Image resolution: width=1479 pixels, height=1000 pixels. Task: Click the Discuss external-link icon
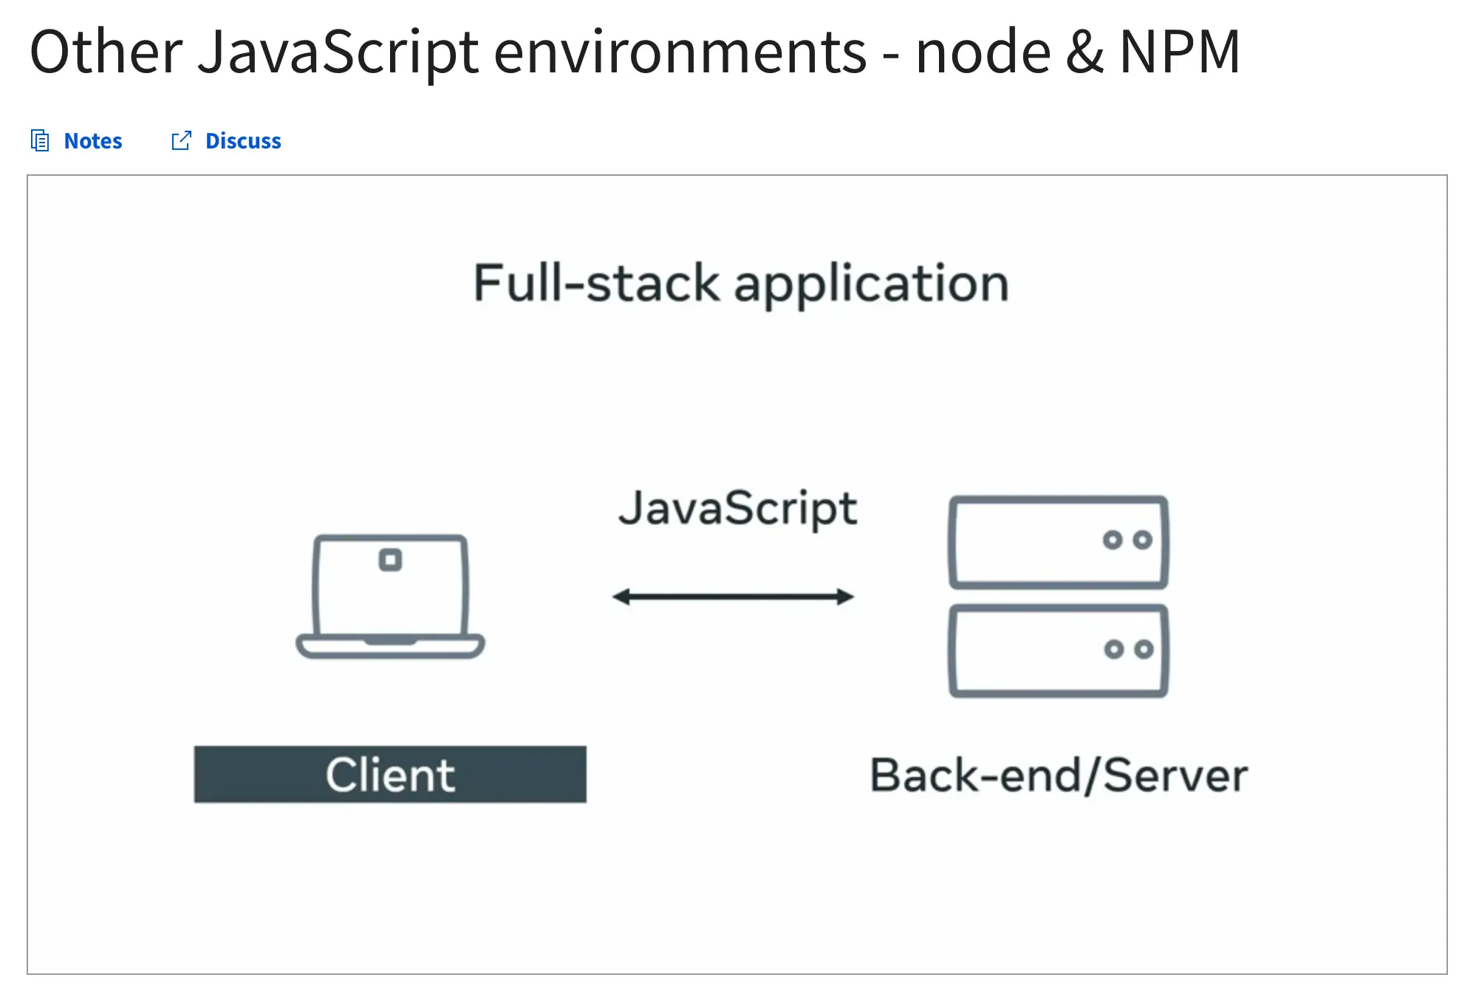[x=181, y=140]
